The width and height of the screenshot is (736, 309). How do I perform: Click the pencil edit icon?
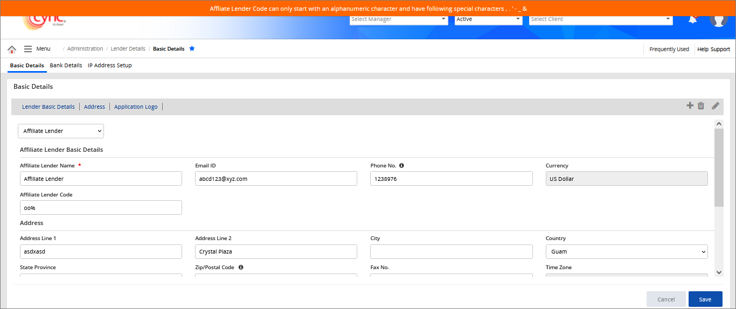click(x=715, y=106)
